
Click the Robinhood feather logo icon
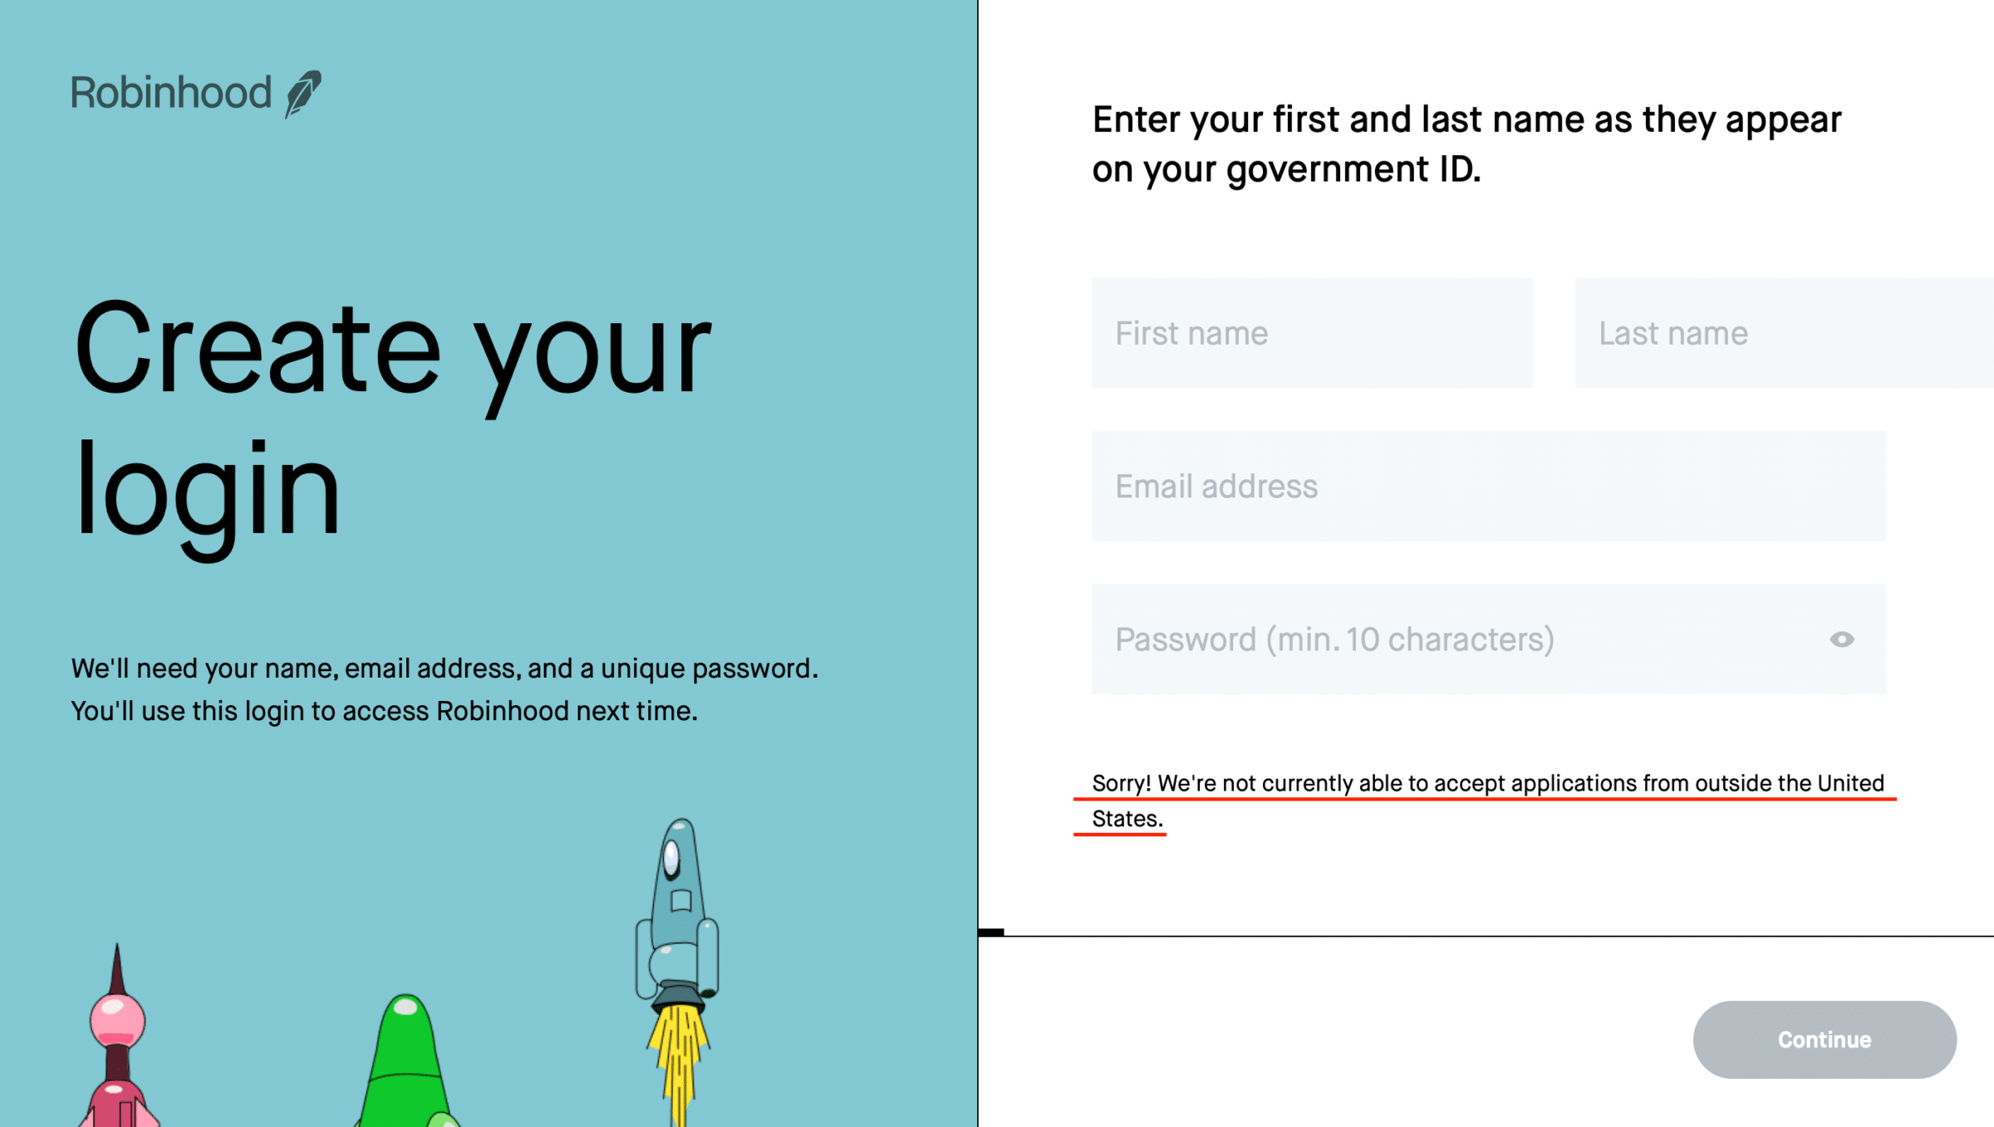coord(308,91)
